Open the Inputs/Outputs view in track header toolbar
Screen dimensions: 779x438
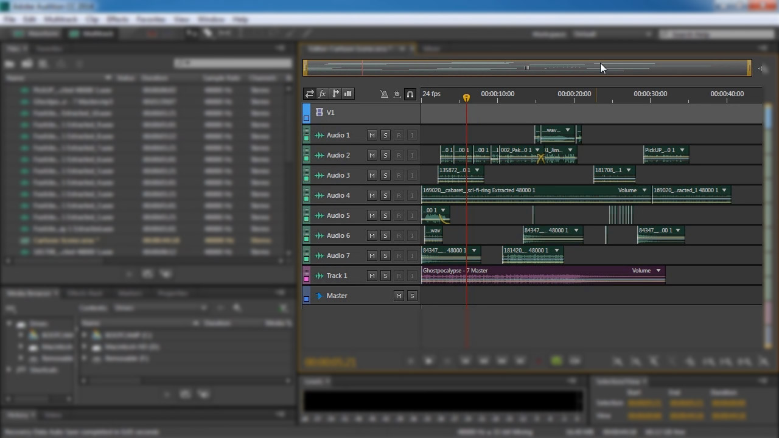pyautogui.click(x=309, y=94)
